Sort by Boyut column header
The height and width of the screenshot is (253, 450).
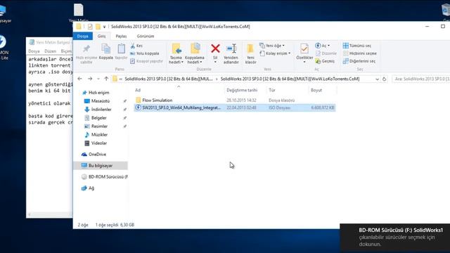pyautogui.click(x=323, y=90)
